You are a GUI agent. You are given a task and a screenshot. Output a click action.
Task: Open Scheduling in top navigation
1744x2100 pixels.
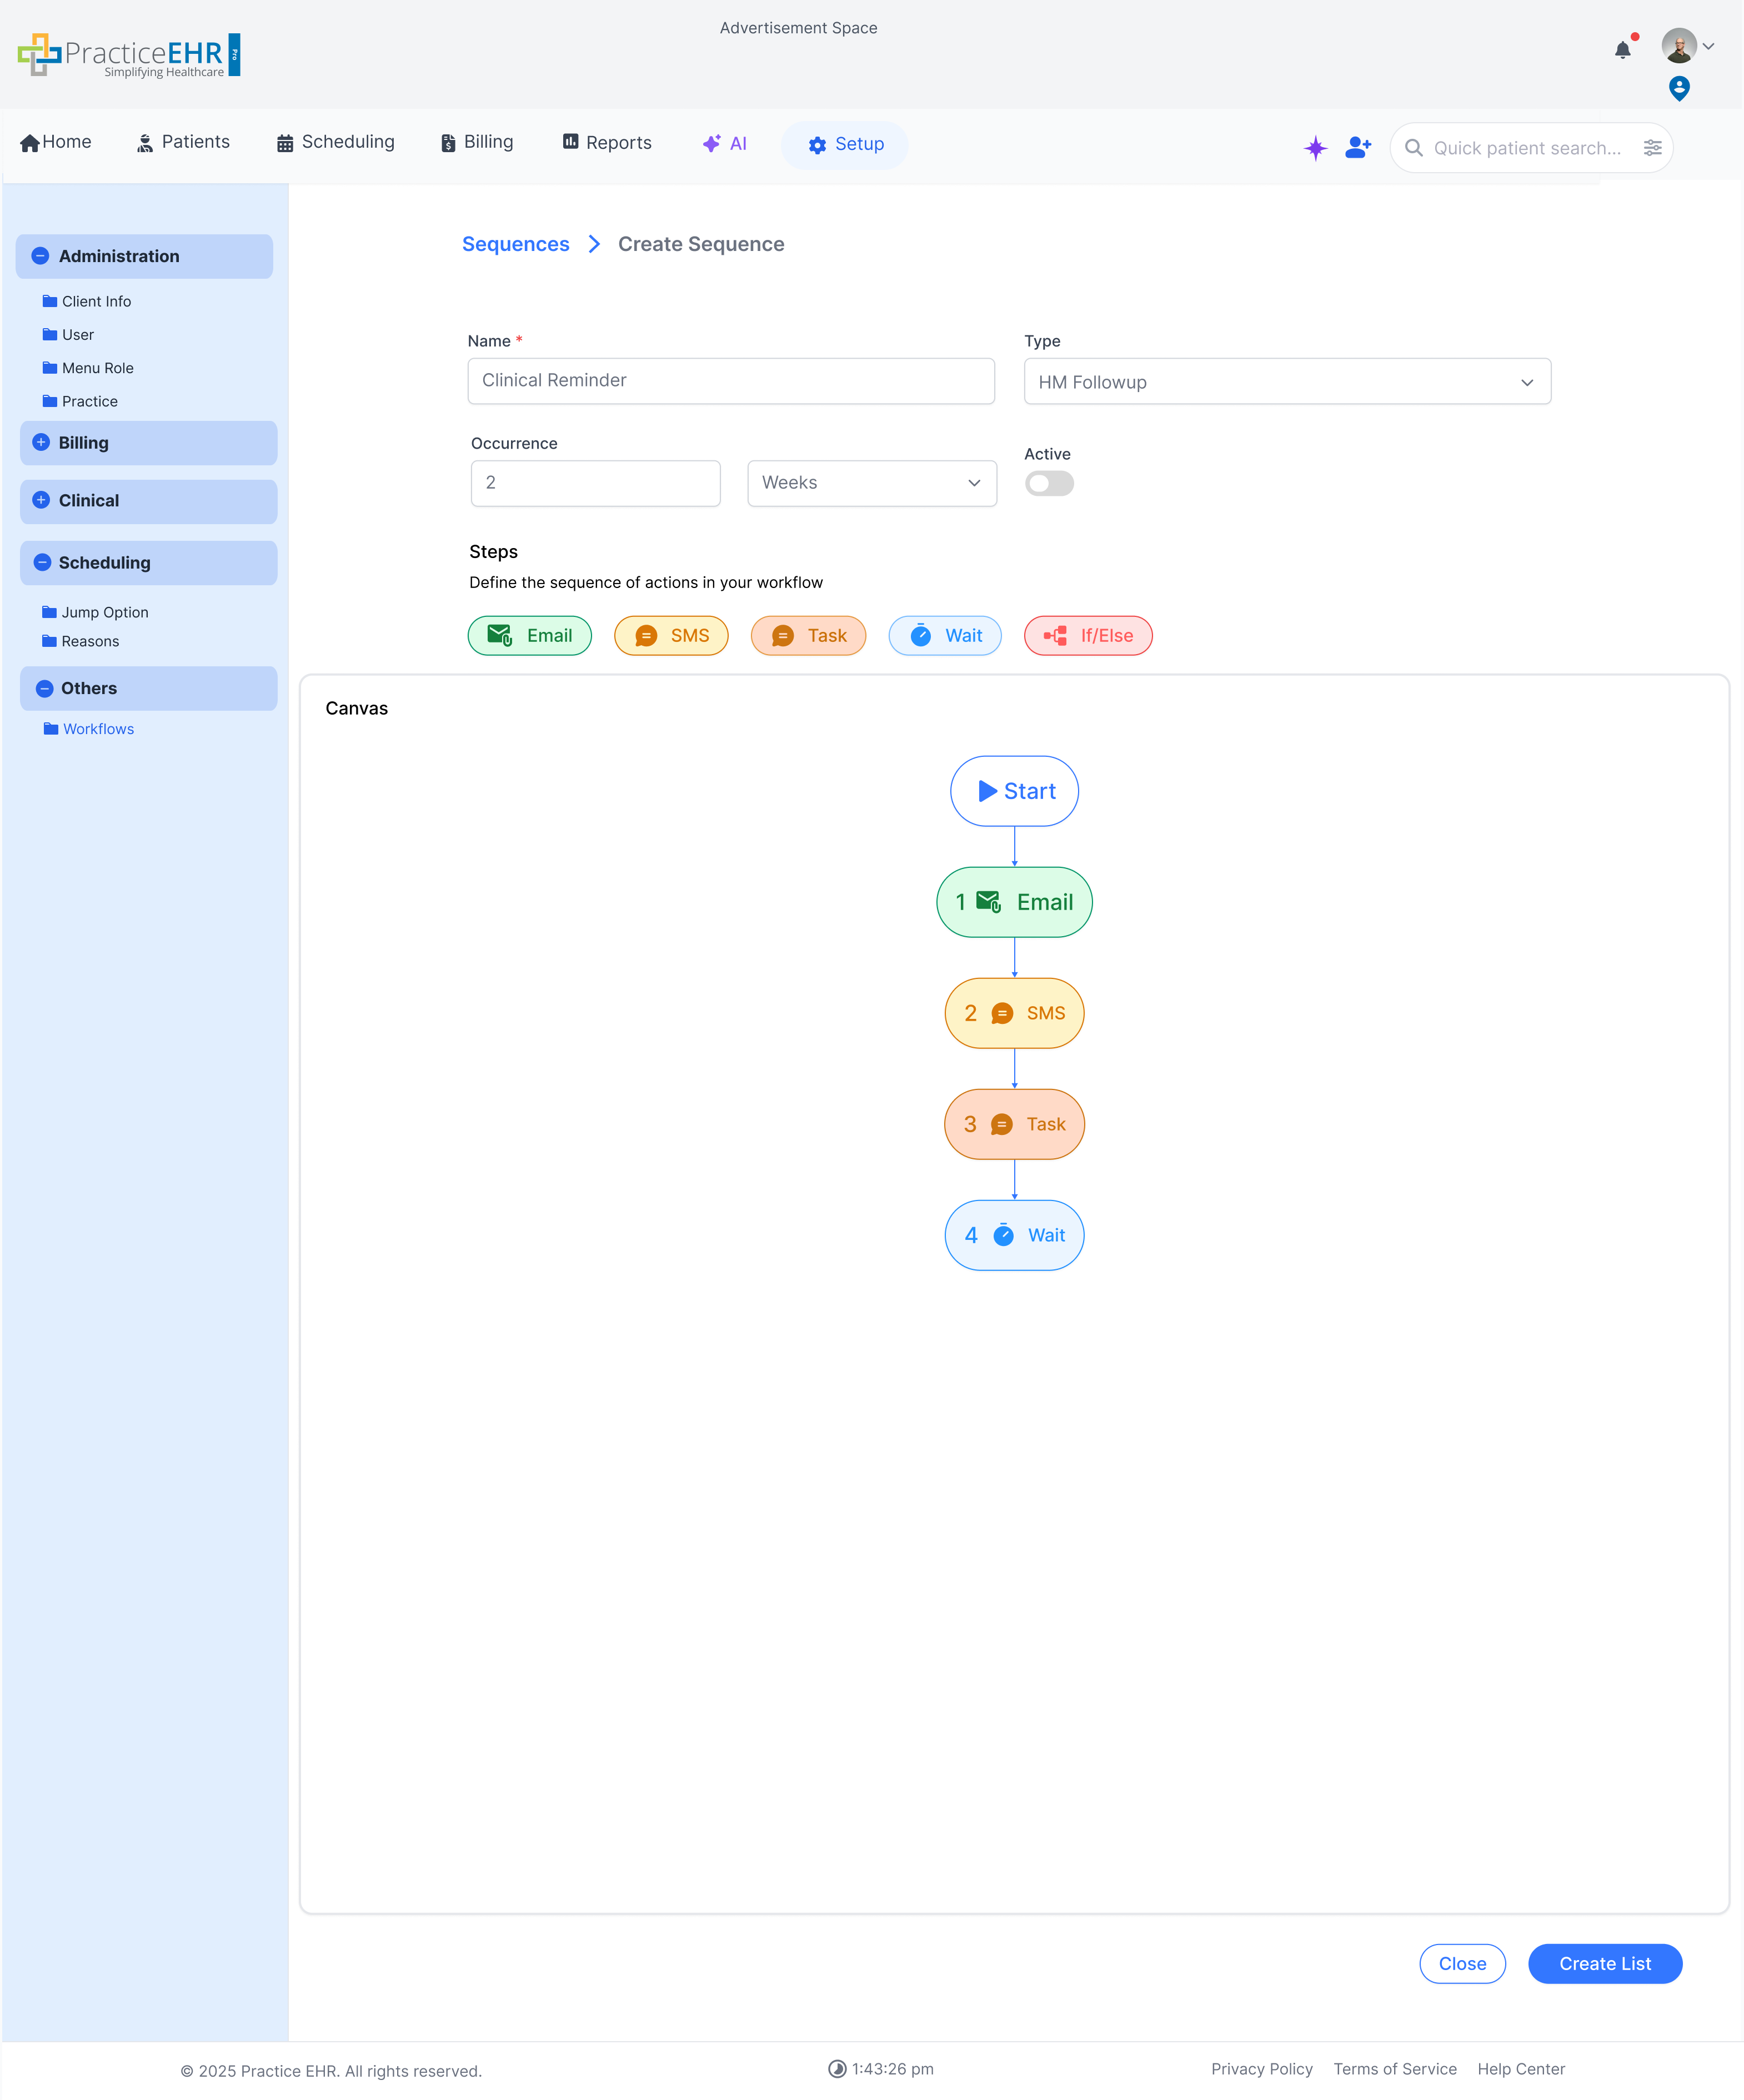pos(336,142)
